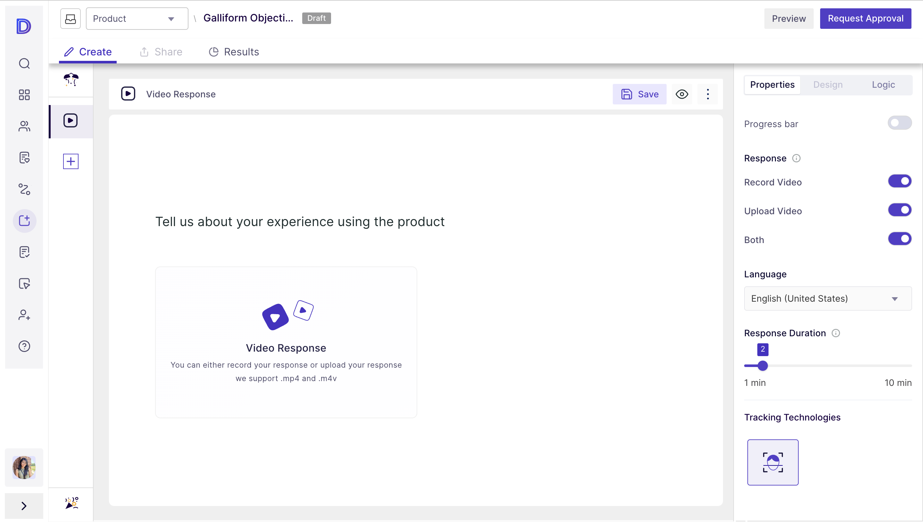
Task: Click the D logo in the sidebar
Action: point(24,26)
